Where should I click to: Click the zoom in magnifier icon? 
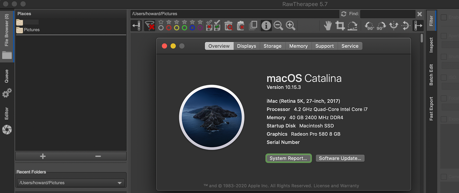(291, 26)
